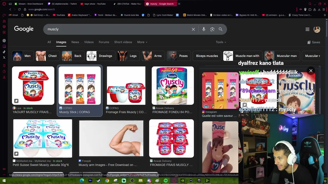Open X (Twitter) in the Opera sidebar

point(4,57)
